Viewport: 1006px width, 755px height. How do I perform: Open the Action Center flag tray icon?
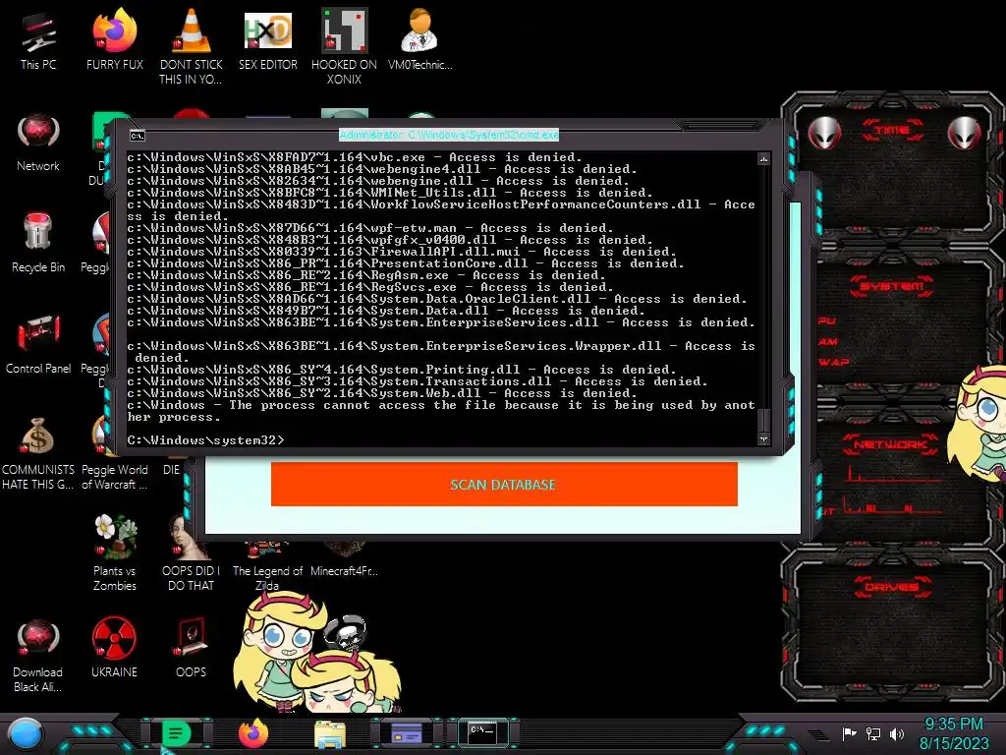(849, 733)
